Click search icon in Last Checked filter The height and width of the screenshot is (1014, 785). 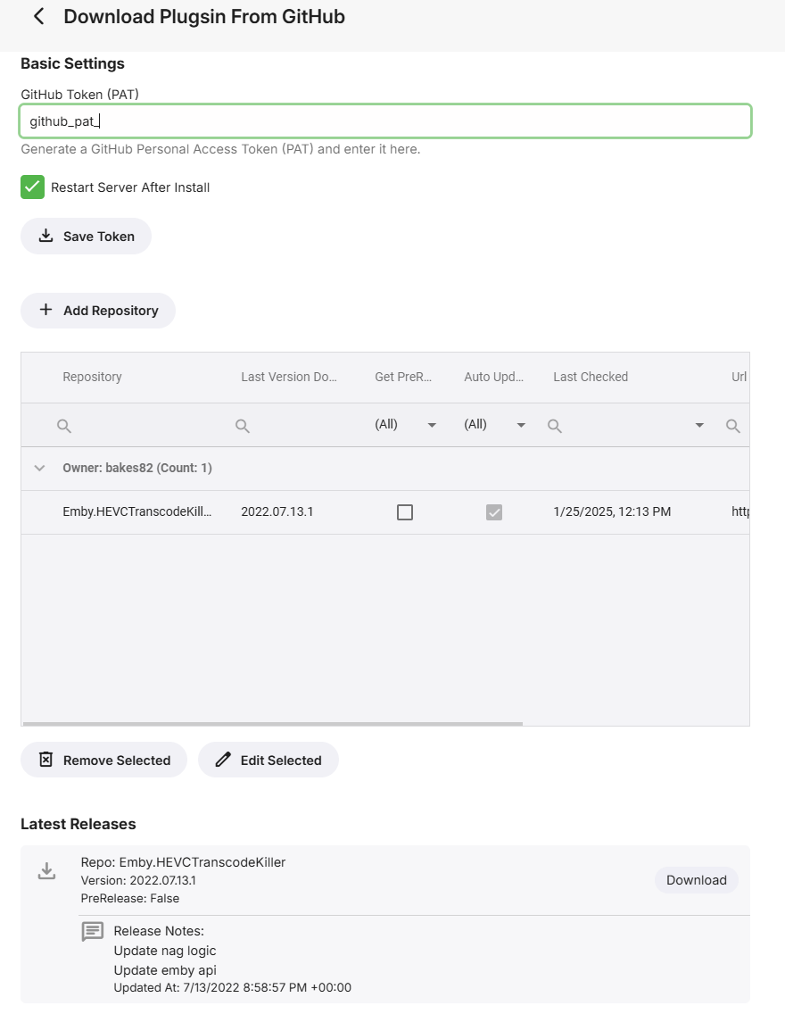(x=555, y=427)
